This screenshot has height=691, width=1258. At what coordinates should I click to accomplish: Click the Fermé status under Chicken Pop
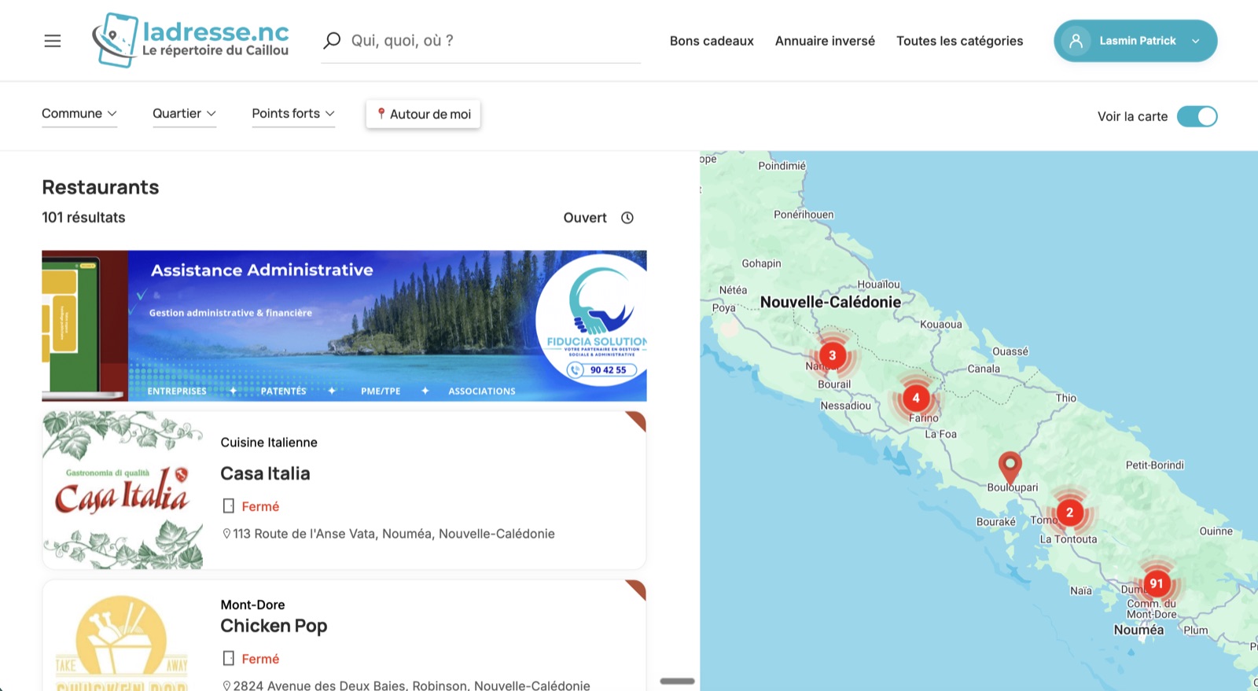pyautogui.click(x=260, y=659)
